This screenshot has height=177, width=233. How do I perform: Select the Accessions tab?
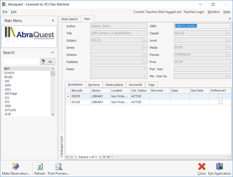(x=75, y=85)
